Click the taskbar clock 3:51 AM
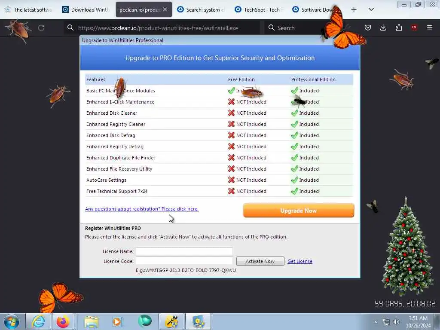The width and height of the screenshot is (440, 330). tap(418, 322)
